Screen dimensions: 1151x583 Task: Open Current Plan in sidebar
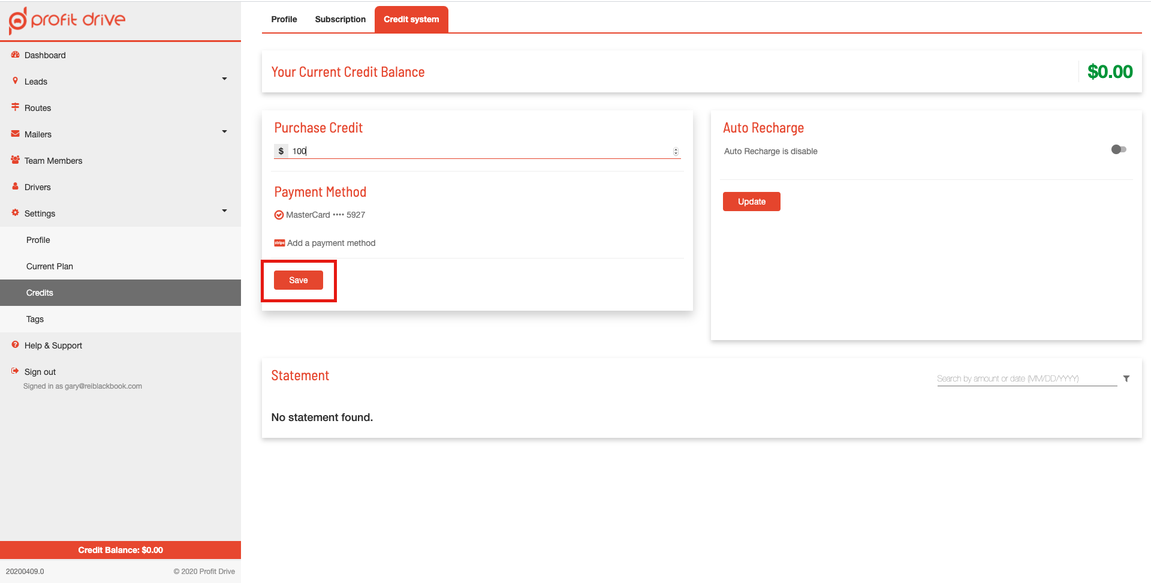click(x=120, y=266)
